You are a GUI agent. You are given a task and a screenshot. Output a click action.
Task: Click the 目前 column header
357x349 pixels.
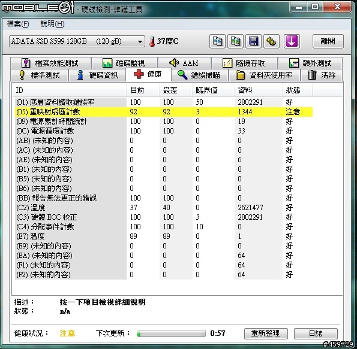[x=143, y=90]
